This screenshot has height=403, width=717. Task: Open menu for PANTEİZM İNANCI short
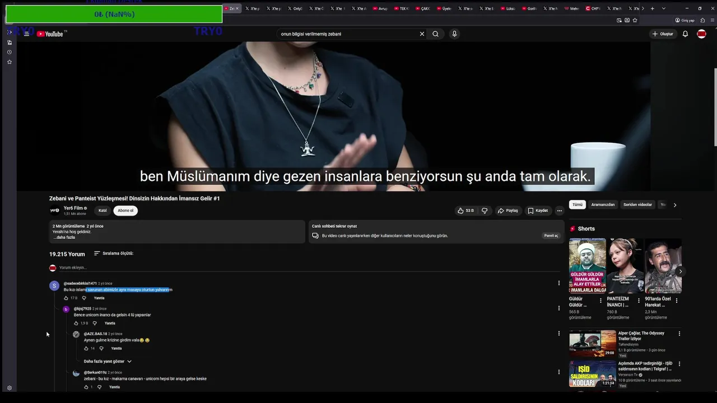pos(639,301)
